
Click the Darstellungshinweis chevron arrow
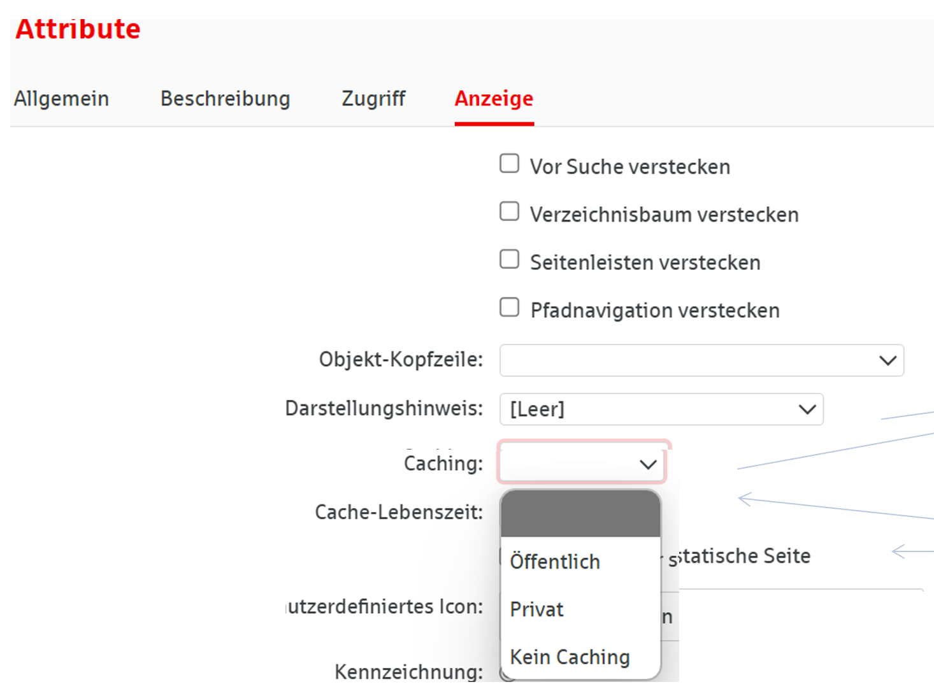click(807, 409)
